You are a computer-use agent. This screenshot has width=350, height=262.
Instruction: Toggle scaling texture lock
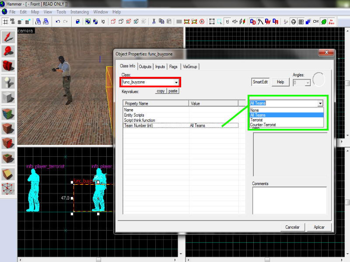tap(235, 21)
